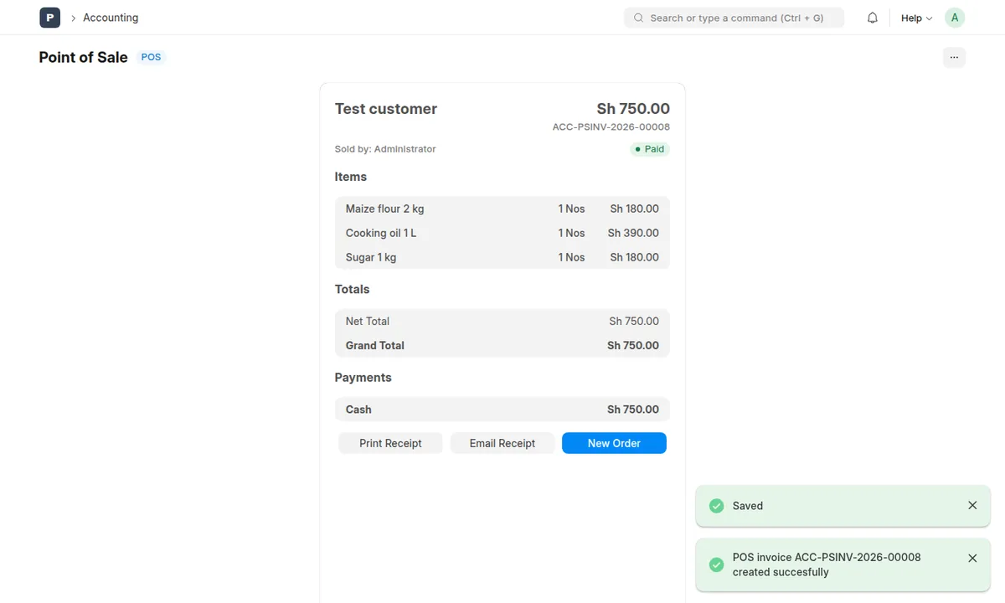1005x603 pixels.
Task: Click the green check icon on Saved toast
Action: pyautogui.click(x=716, y=506)
